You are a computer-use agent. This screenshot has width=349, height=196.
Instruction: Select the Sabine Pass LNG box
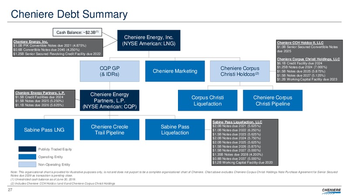[x=44, y=129]
